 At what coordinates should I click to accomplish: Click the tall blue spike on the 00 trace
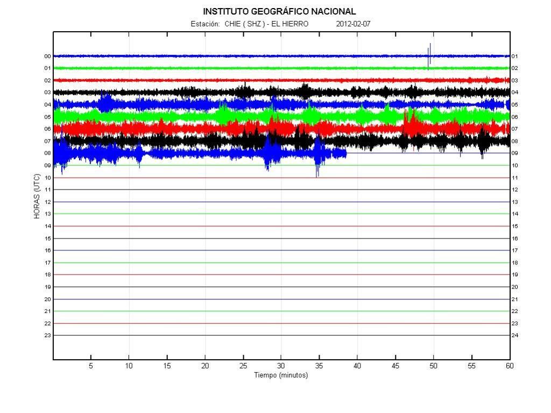click(x=429, y=54)
